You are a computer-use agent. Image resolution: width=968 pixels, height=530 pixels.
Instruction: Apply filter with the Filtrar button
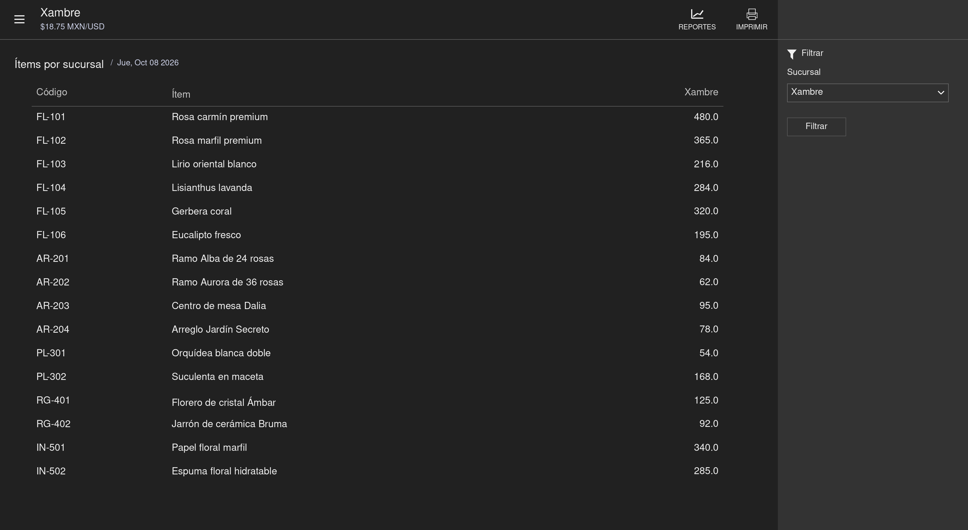[x=816, y=126]
